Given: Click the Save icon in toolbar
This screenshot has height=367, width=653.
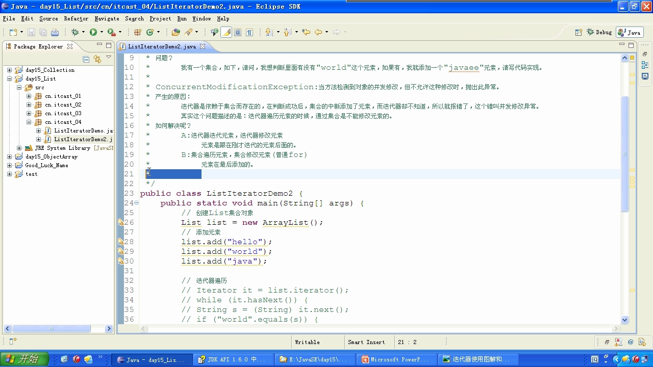Looking at the screenshot, I should pos(31,32).
